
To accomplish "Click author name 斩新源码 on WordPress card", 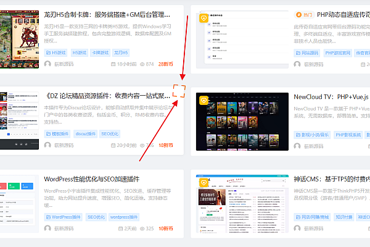I will (64, 228).
